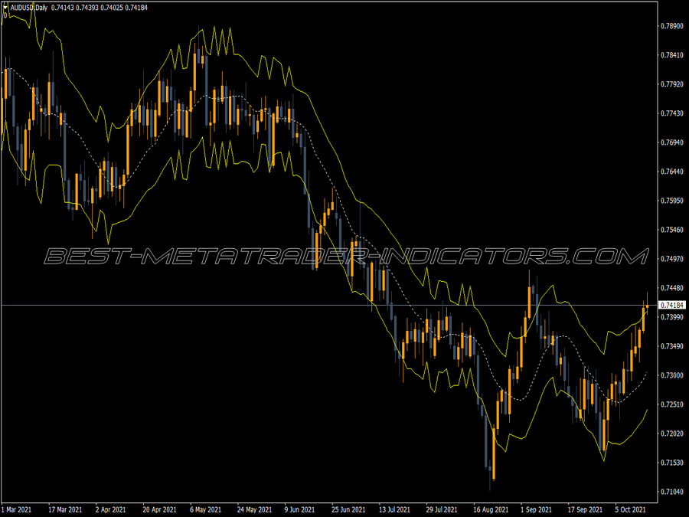Open the chart menu triangle beside AUDUSD

click(x=5, y=8)
